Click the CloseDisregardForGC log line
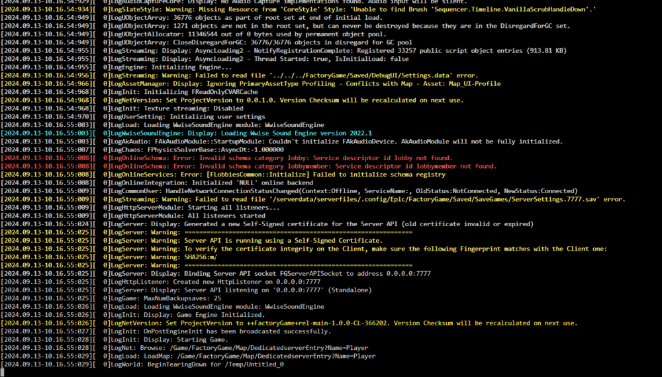This screenshot has width=662, height=377. 207,42
